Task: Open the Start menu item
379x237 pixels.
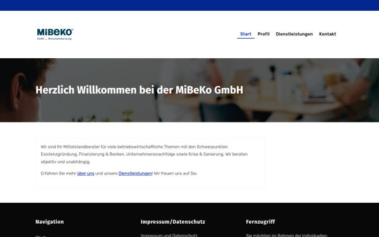Action: pos(246,34)
